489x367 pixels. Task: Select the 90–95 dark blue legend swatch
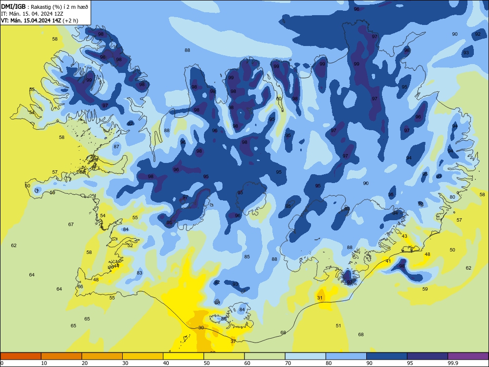387,356
